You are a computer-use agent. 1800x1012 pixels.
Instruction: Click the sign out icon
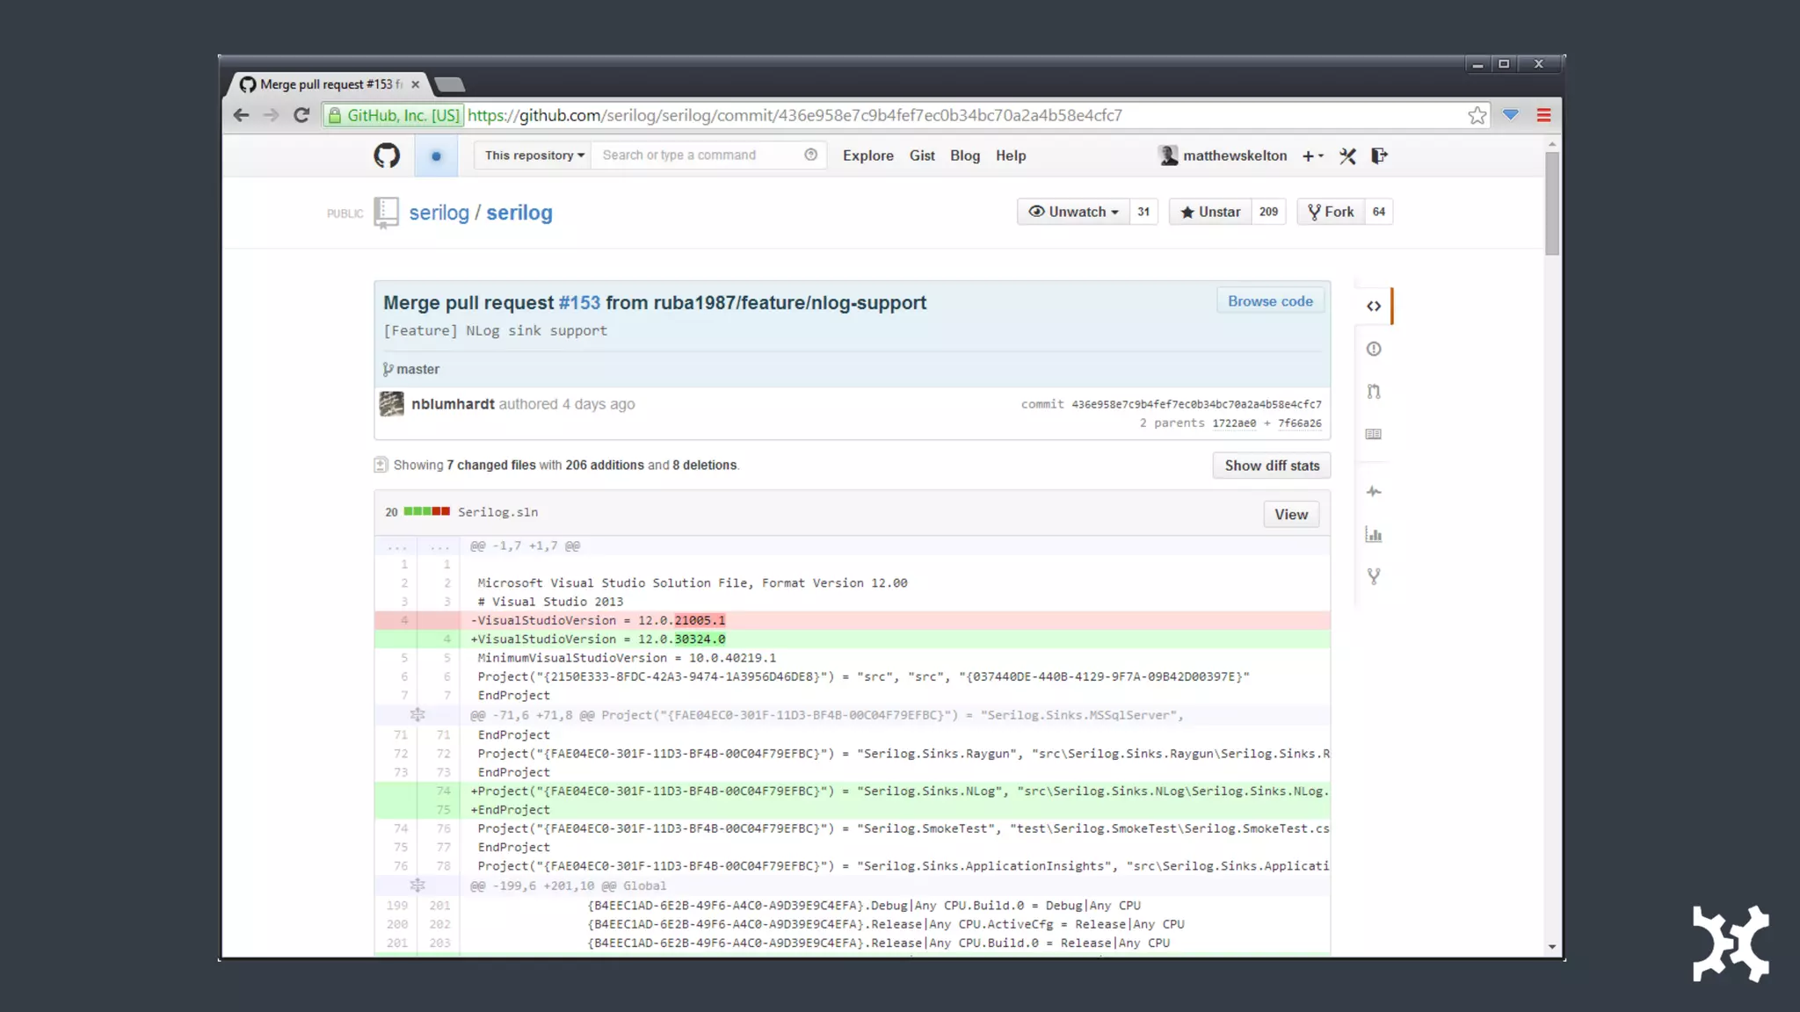pyautogui.click(x=1379, y=155)
